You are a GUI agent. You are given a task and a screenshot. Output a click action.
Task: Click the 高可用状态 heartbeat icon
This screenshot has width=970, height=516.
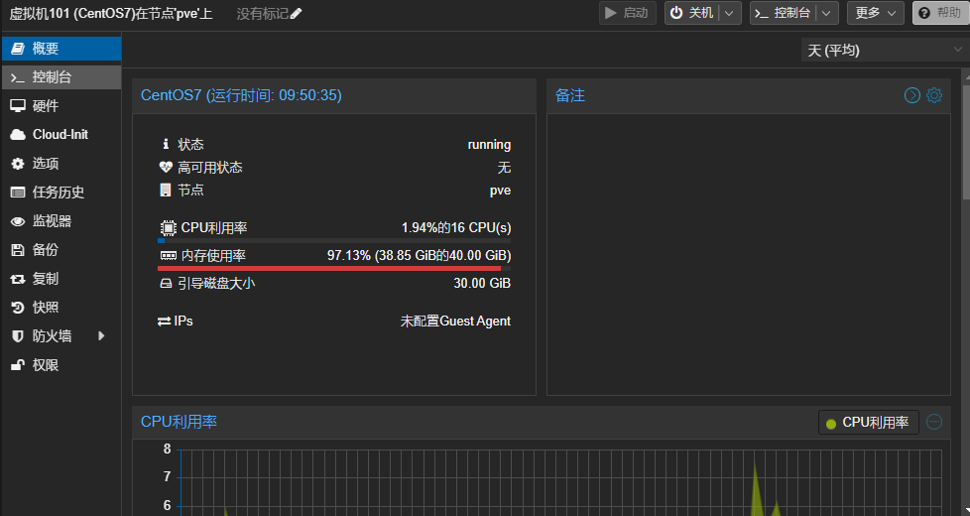point(166,167)
